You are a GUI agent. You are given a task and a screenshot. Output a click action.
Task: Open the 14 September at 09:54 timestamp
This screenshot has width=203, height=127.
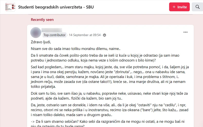(85, 35)
